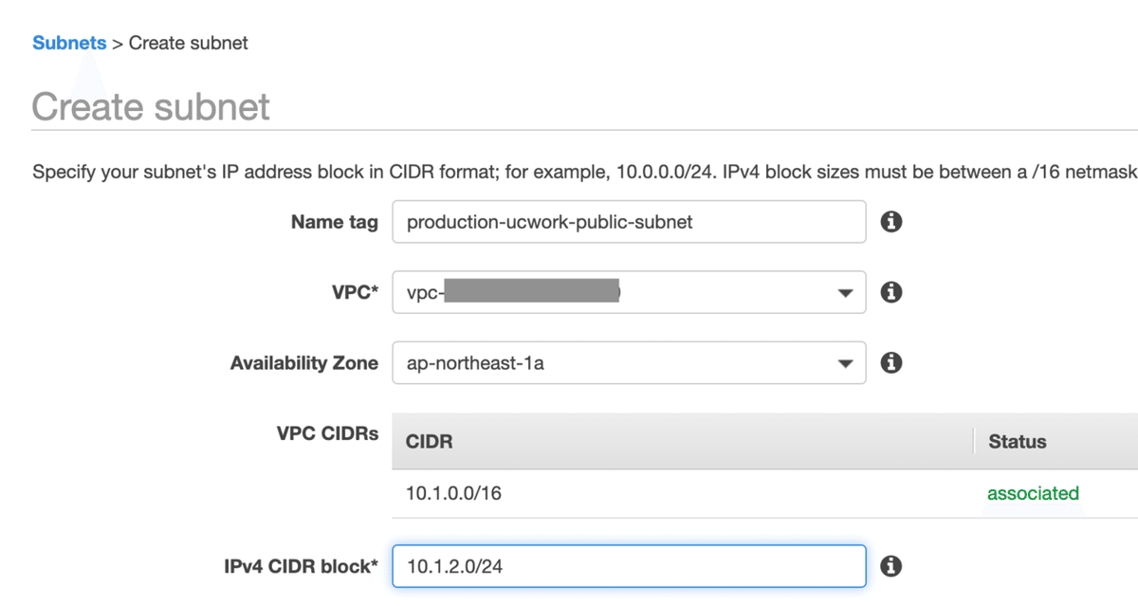Show info icon next to Availability Zone
The height and width of the screenshot is (606, 1138).
pyautogui.click(x=890, y=363)
